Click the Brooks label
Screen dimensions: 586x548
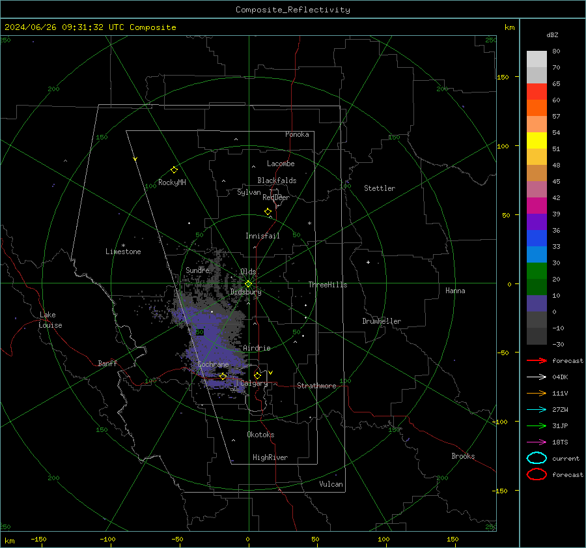point(463,456)
